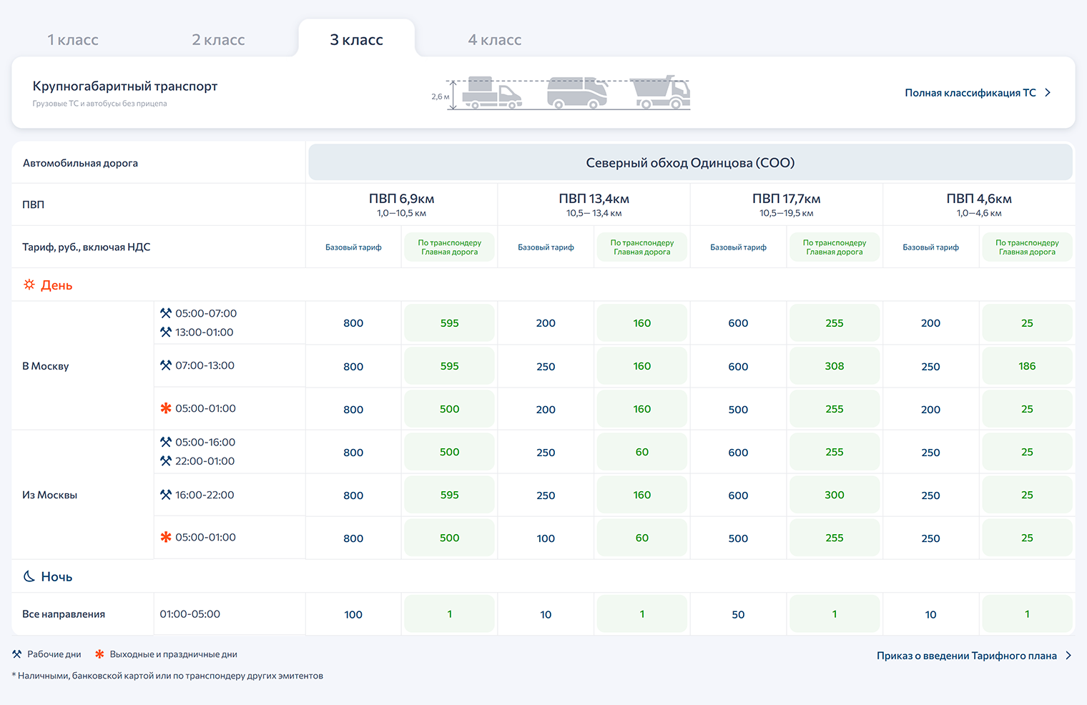Open Приказ о введении Тарифного плана link
The height and width of the screenshot is (705, 1087).
tap(966, 656)
